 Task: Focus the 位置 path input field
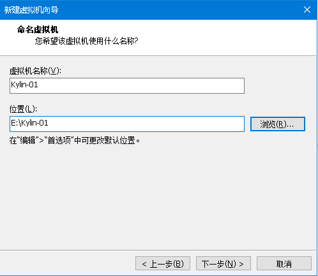coord(127,124)
